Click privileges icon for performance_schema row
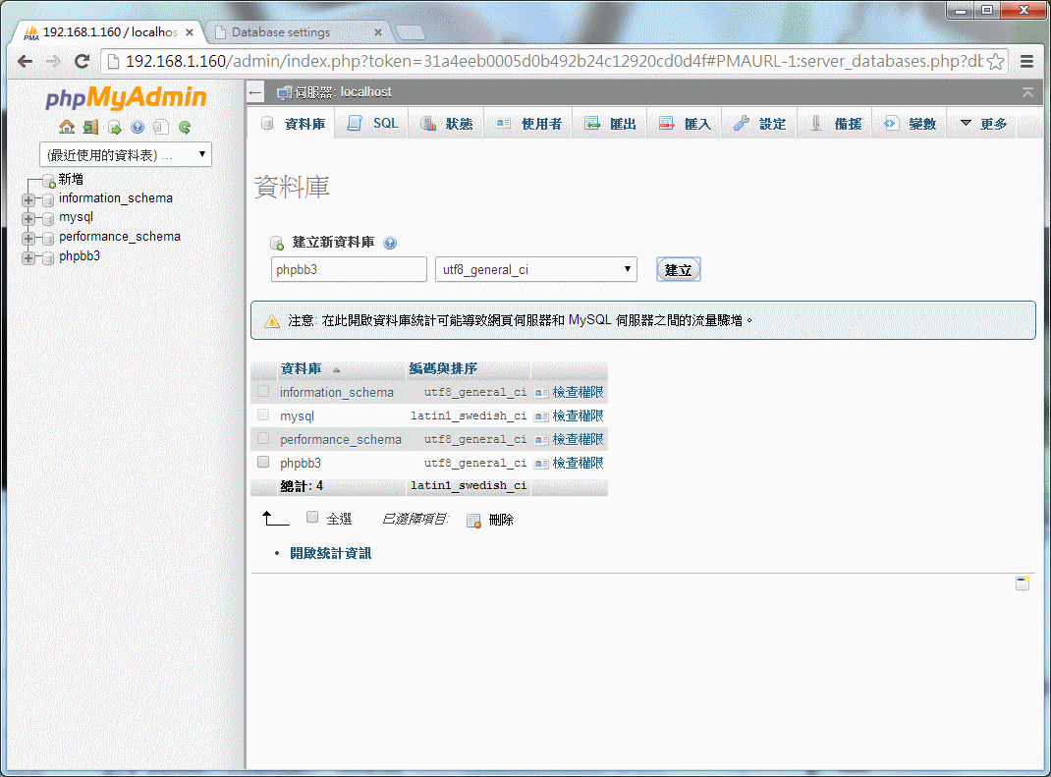The image size is (1051, 777). click(541, 440)
